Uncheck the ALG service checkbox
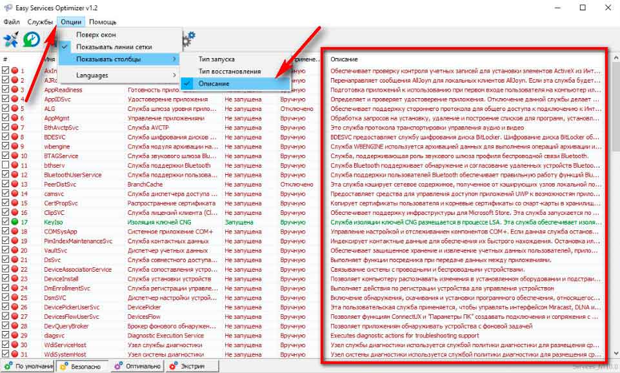Screen dimensions: 620x373 click(6, 109)
